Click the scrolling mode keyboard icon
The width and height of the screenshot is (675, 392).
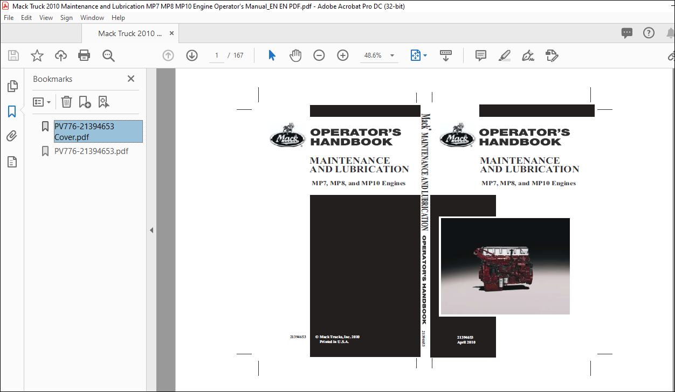pos(446,55)
